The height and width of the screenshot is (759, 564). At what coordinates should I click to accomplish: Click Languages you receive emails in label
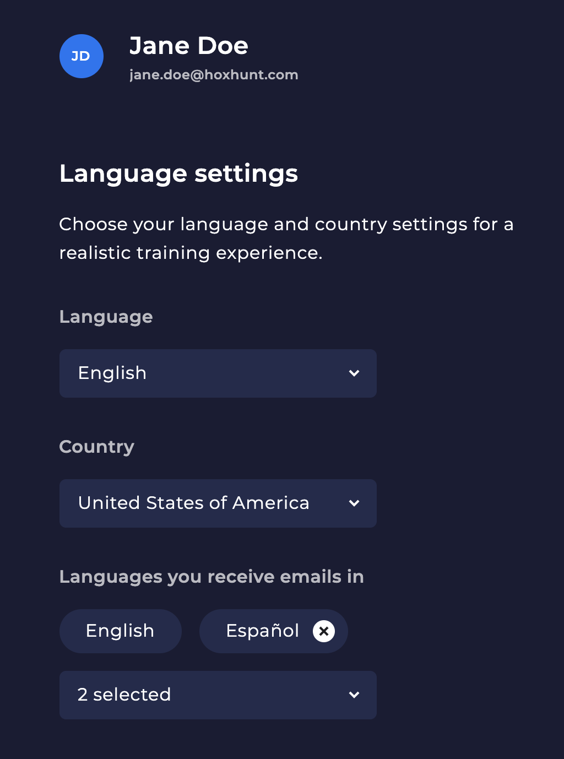pyautogui.click(x=211, y=577)
